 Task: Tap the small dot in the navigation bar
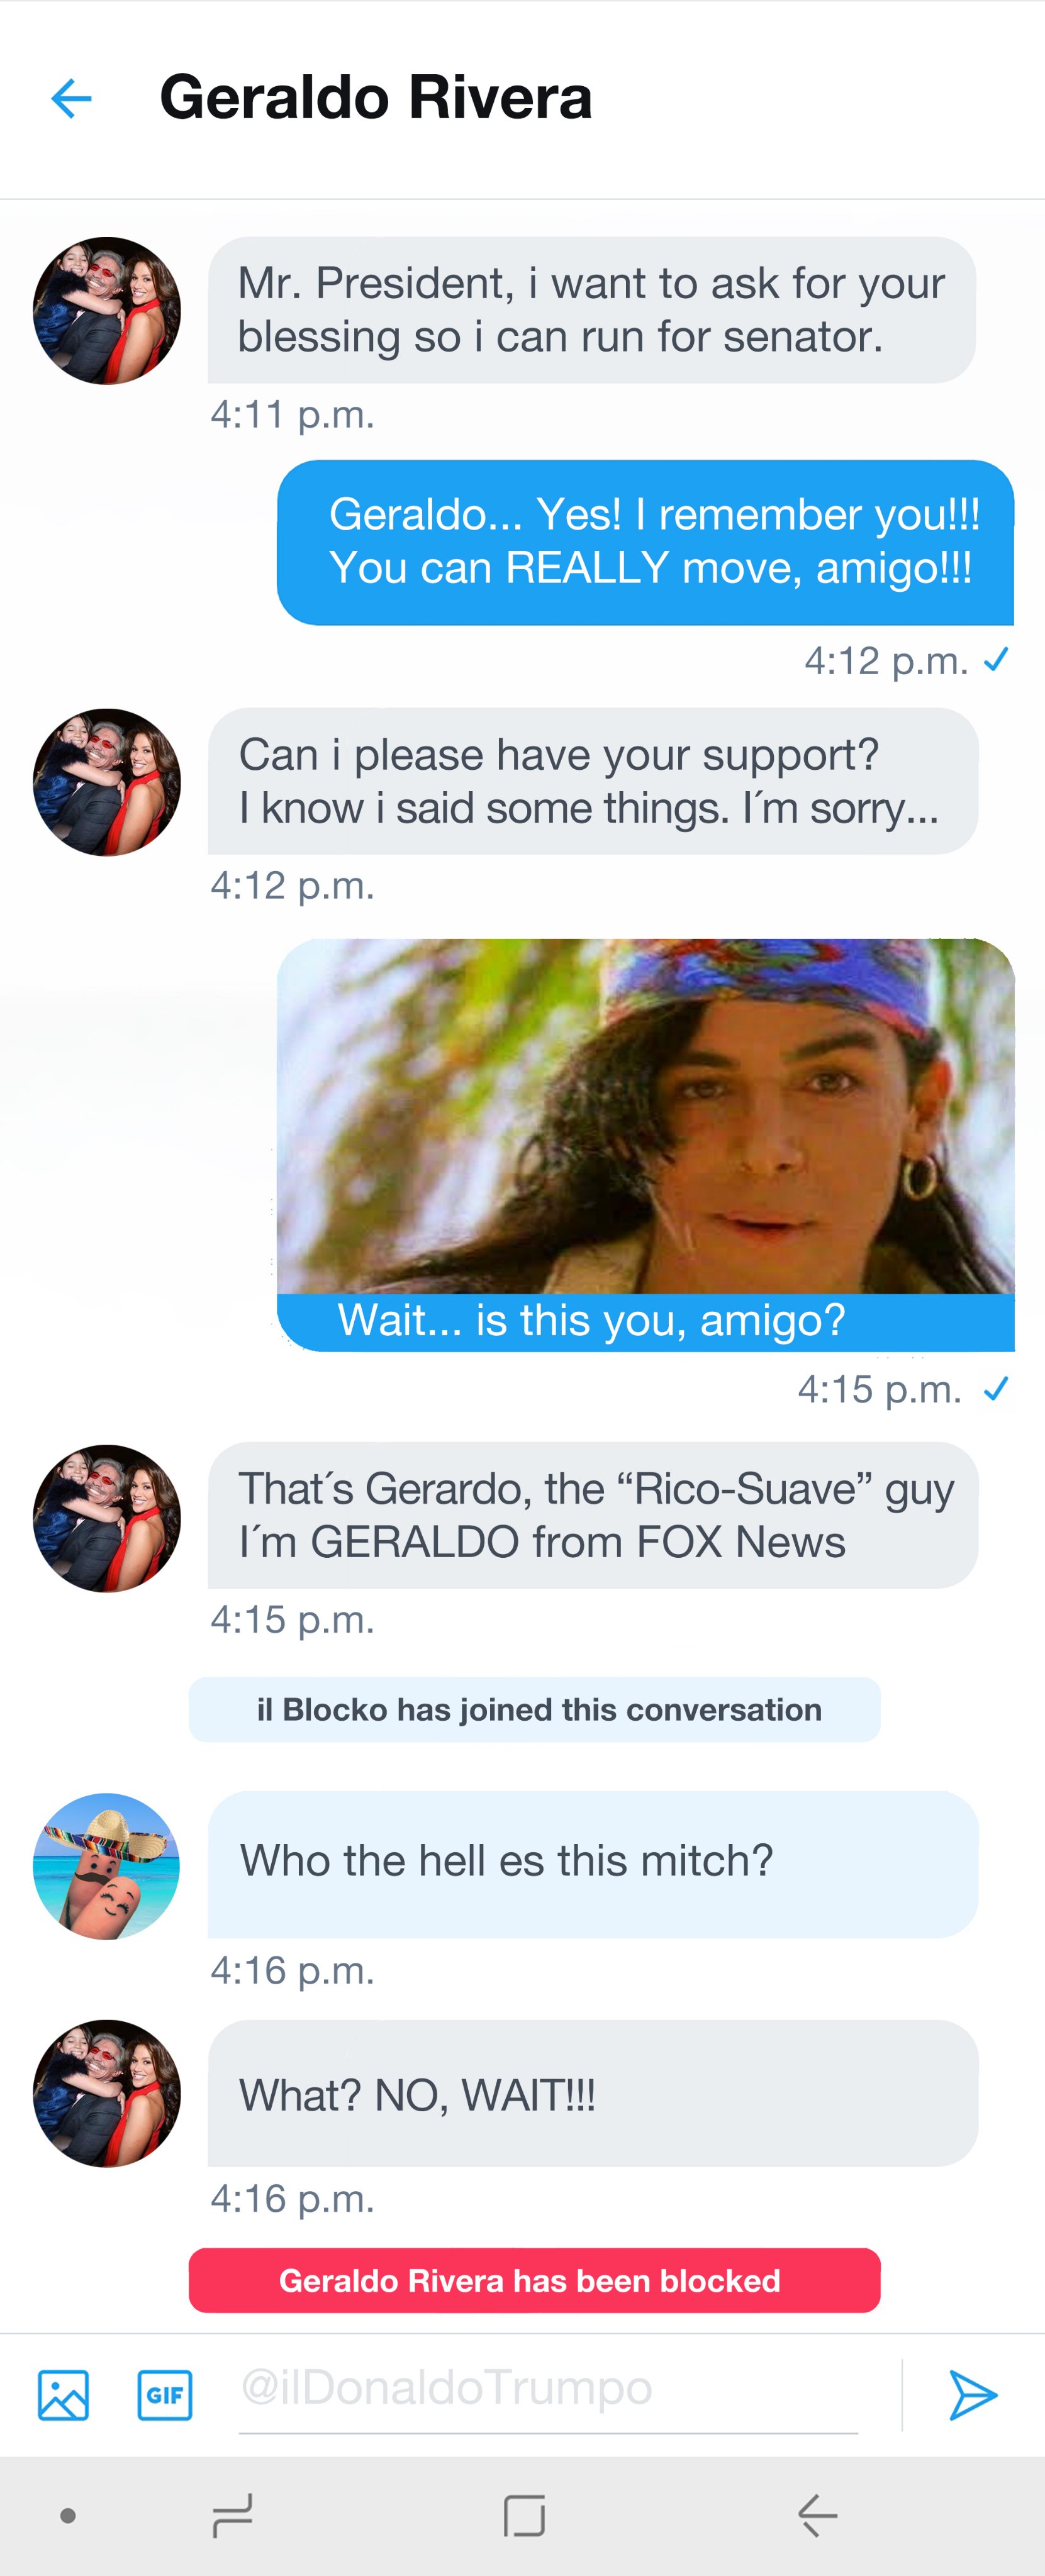pyautogui.click(x=68, y=2515)
